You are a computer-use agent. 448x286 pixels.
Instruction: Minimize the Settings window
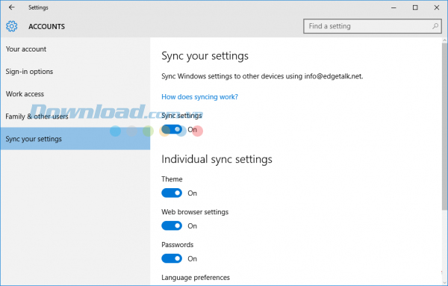(x=393, y=7)
